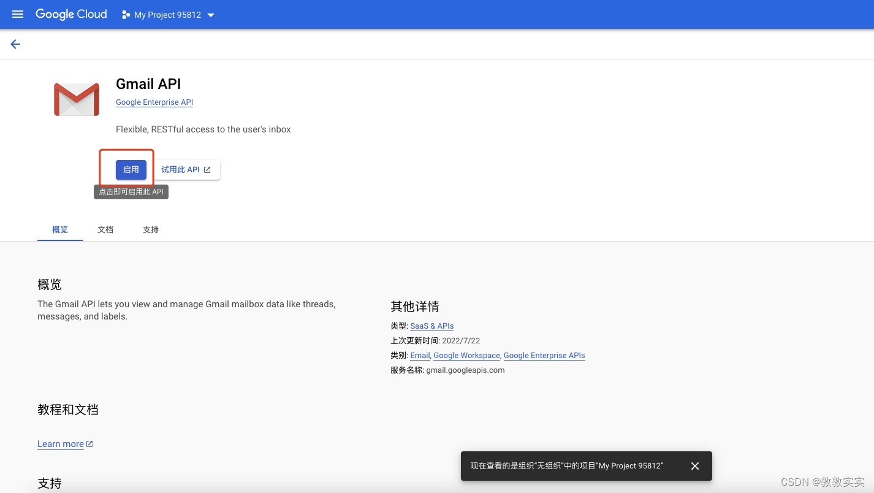Open the Google Enterprise APIs category link
The image size is (874, 493).
point(544,356)
